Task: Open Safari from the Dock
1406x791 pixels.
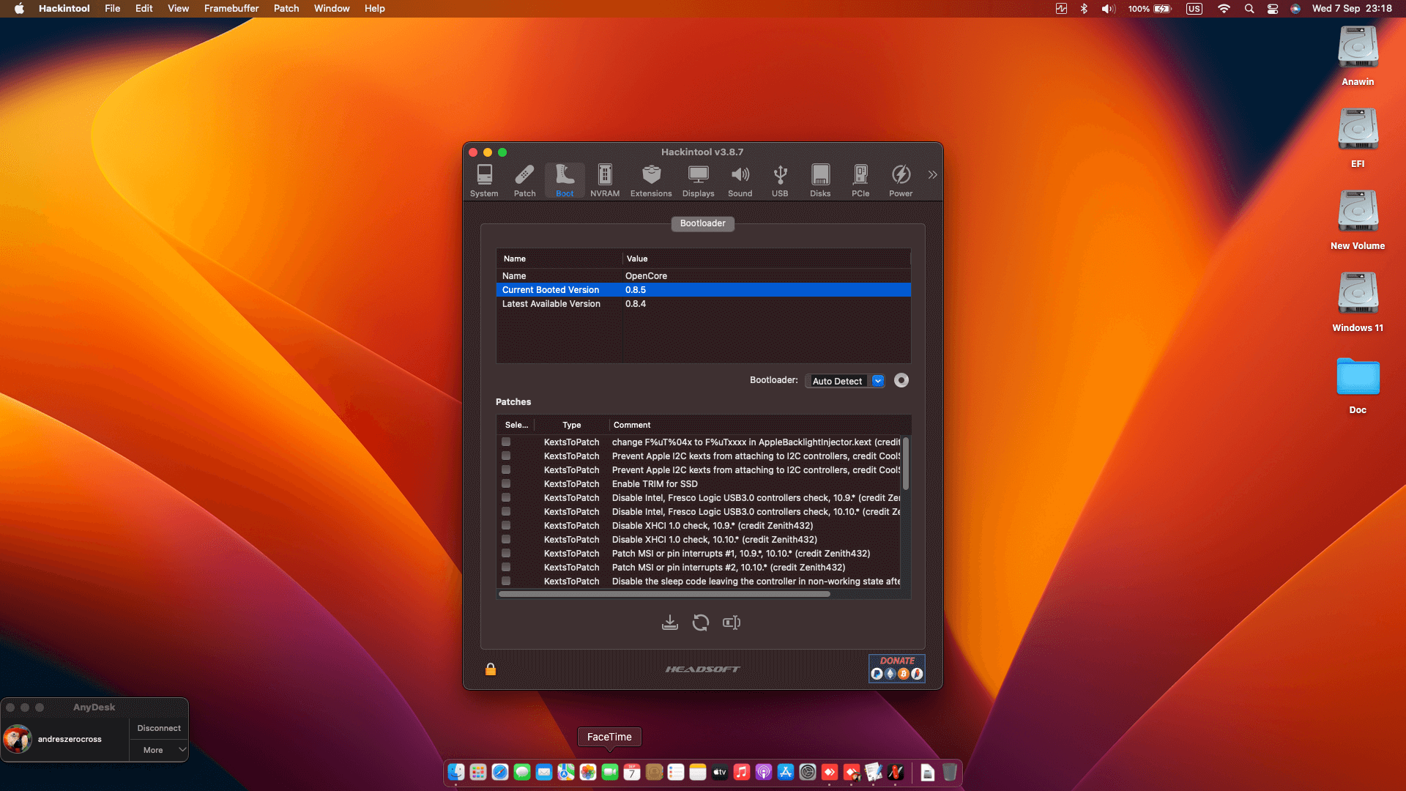Action: [x=500, y=772]
